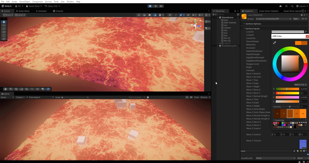Click the HDR color eyedropper

274,43
